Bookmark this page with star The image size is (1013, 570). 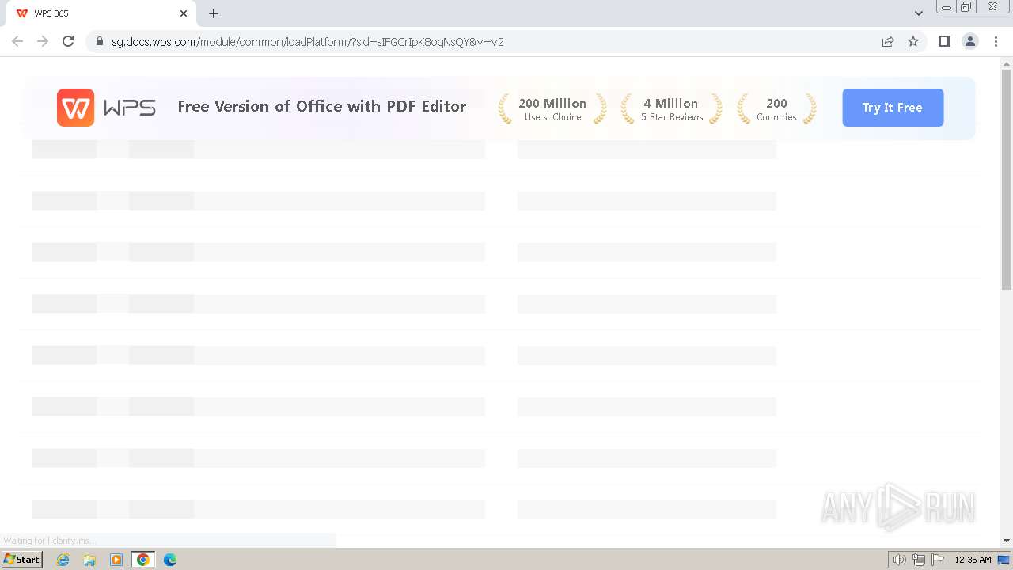pos(913,42)
